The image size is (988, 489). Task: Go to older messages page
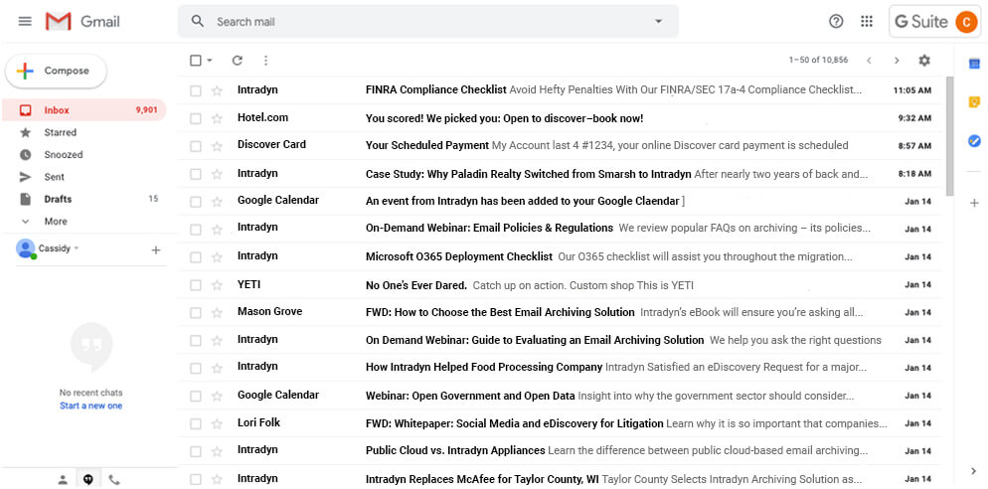(x=896, y=61)
